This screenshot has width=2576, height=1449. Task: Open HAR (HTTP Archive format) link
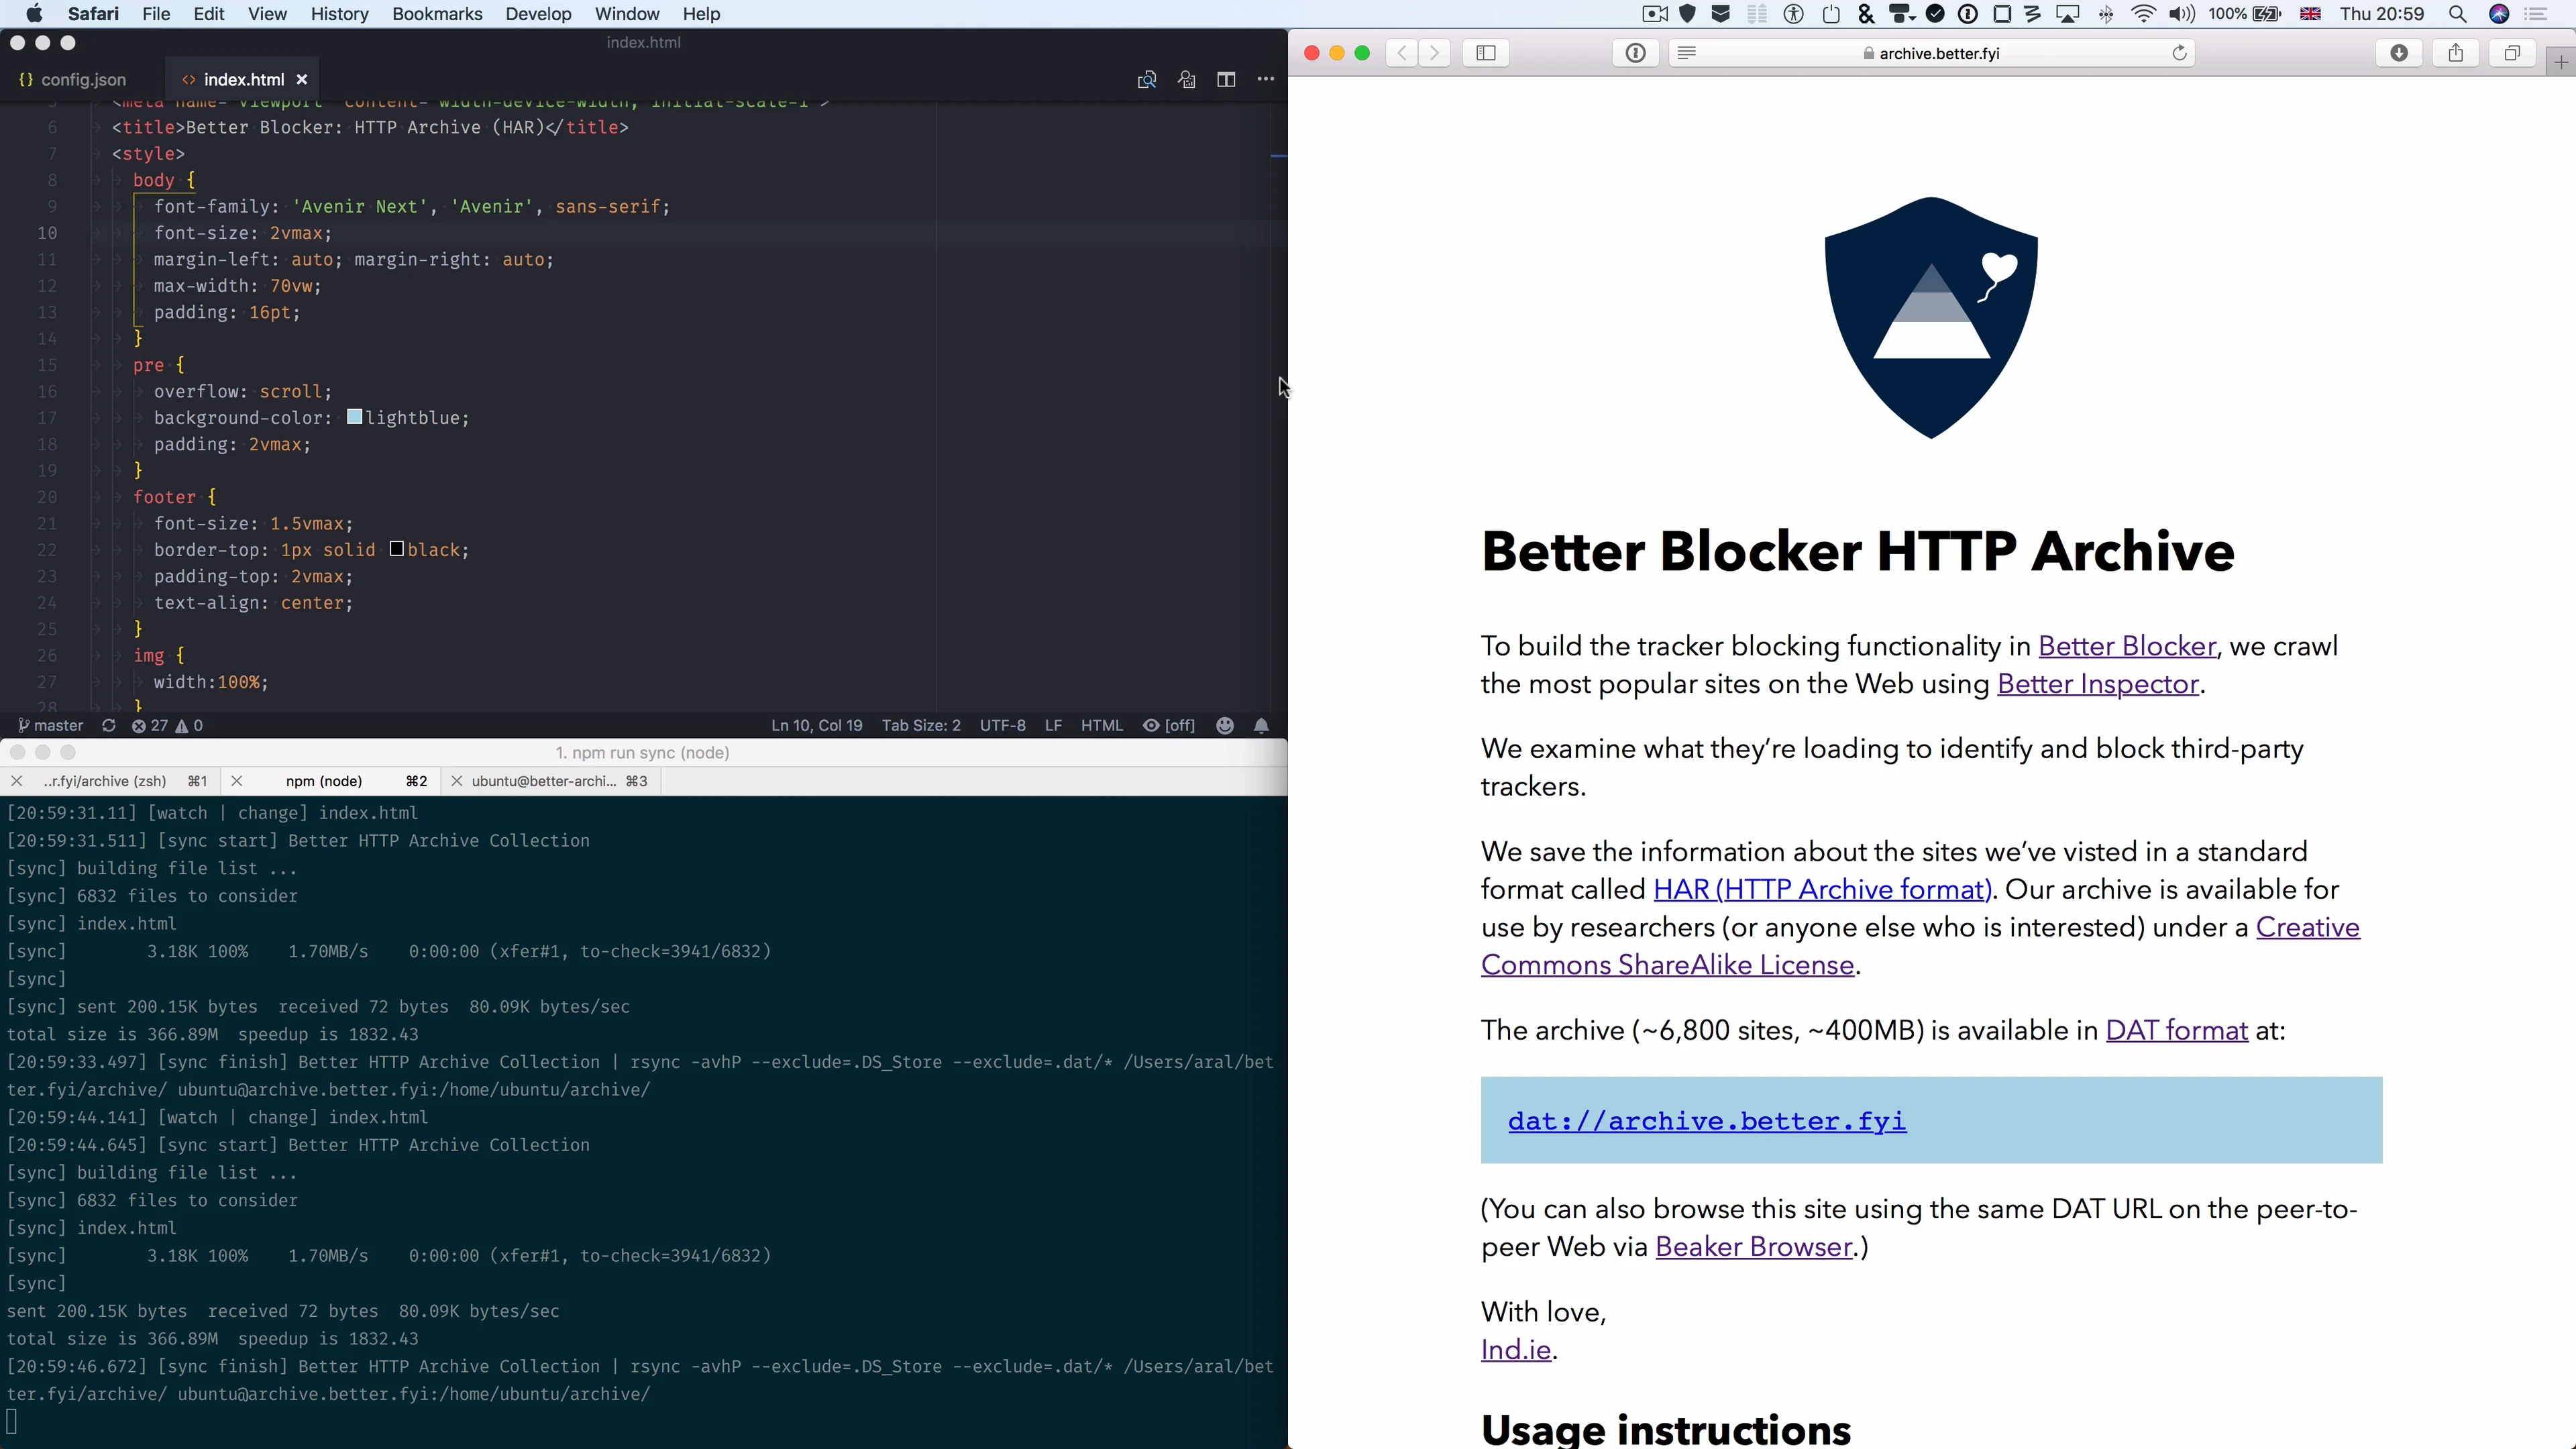pos(1822,889)
